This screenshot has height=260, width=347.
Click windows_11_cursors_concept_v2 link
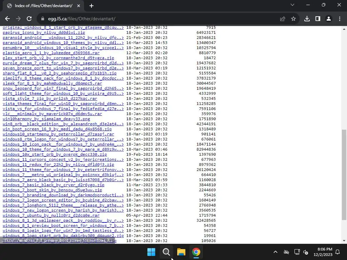63,160
